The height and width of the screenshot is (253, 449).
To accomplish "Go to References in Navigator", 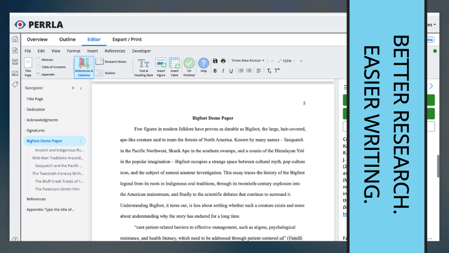I will pos(36,199).
